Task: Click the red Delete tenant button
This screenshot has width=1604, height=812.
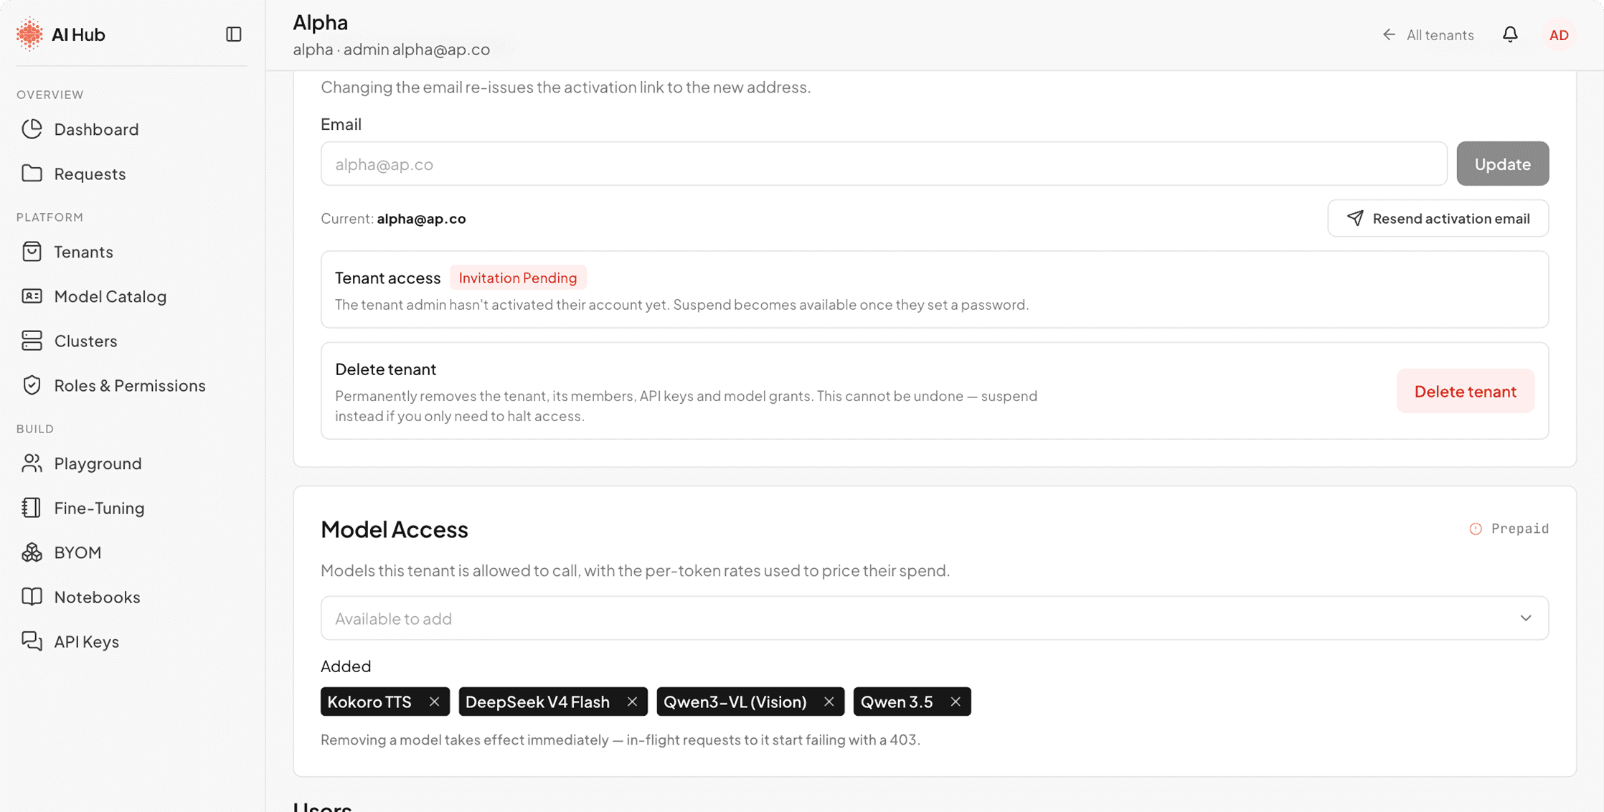Action: pyautogui.click(x=1465, y=391)
